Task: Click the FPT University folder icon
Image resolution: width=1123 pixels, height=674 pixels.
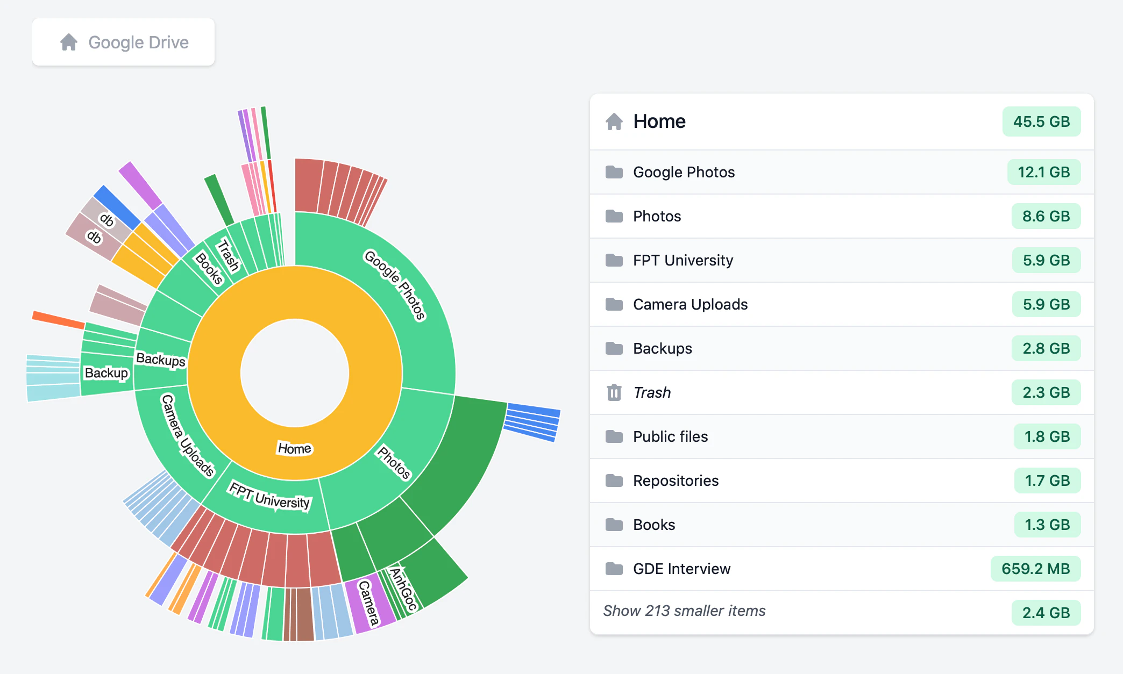Action: 614,260
